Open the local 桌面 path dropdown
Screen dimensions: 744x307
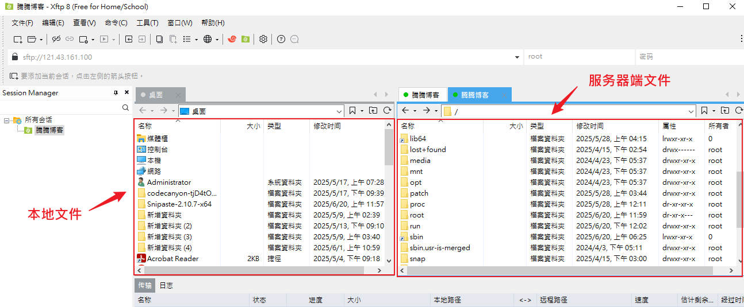click(x=339, y=111)
